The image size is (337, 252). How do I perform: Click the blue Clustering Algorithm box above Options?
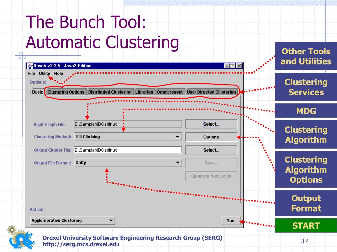pyautogui.click(x=306, y=135)
